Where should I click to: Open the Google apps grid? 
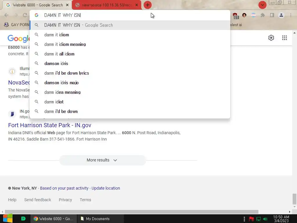click(x=284, y=38)
